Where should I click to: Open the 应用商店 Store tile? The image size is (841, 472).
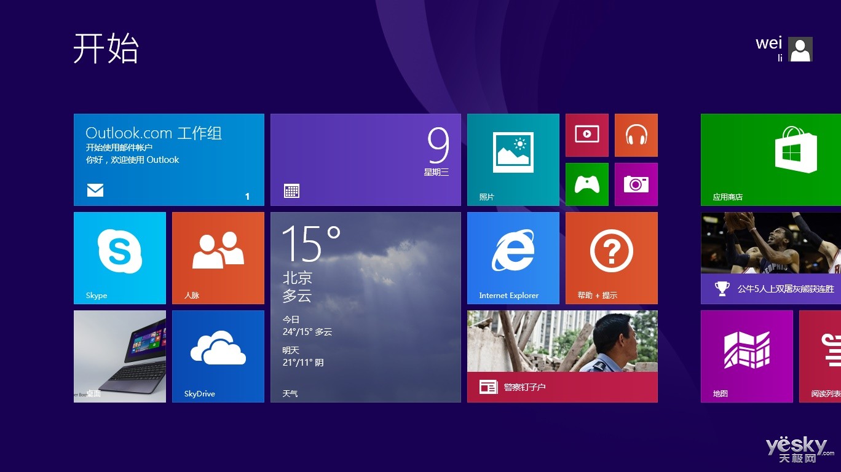click(771, 160)
